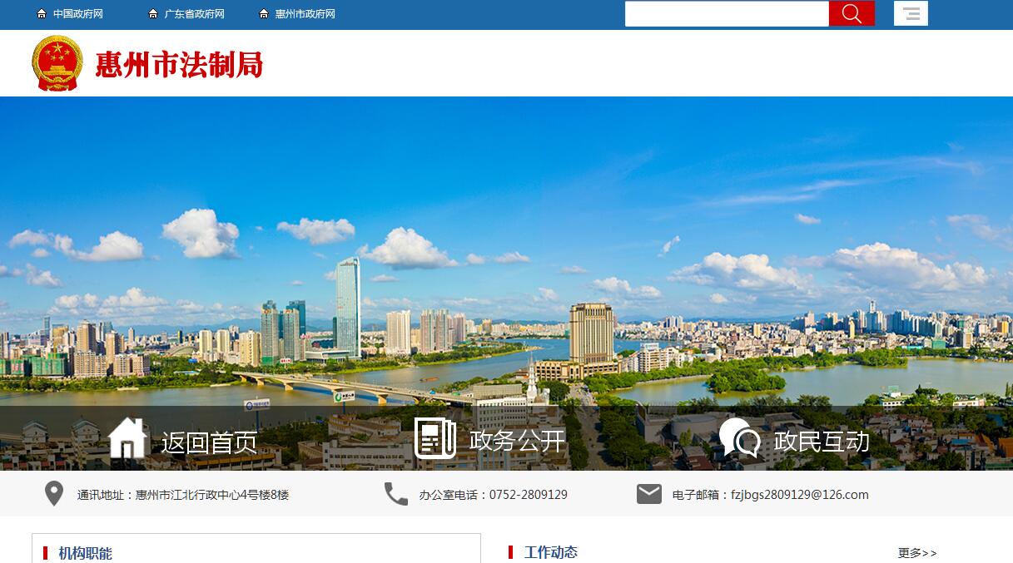
Task: Click the telephone handset icon
Action: click(x=395, y=494)
